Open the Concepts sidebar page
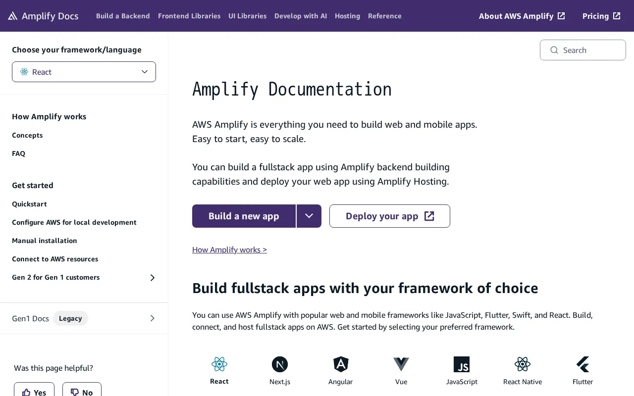The height and width of the screenshot is (396, 634). click(27, 135)
